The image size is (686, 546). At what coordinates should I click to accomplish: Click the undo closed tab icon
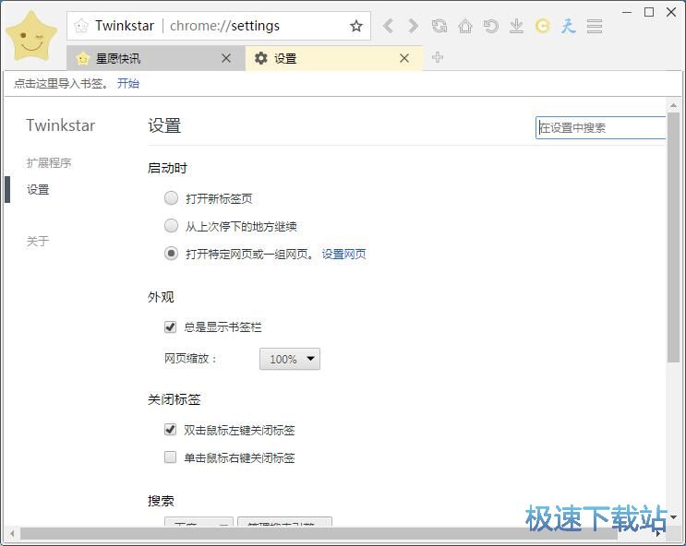click(491, 26)
